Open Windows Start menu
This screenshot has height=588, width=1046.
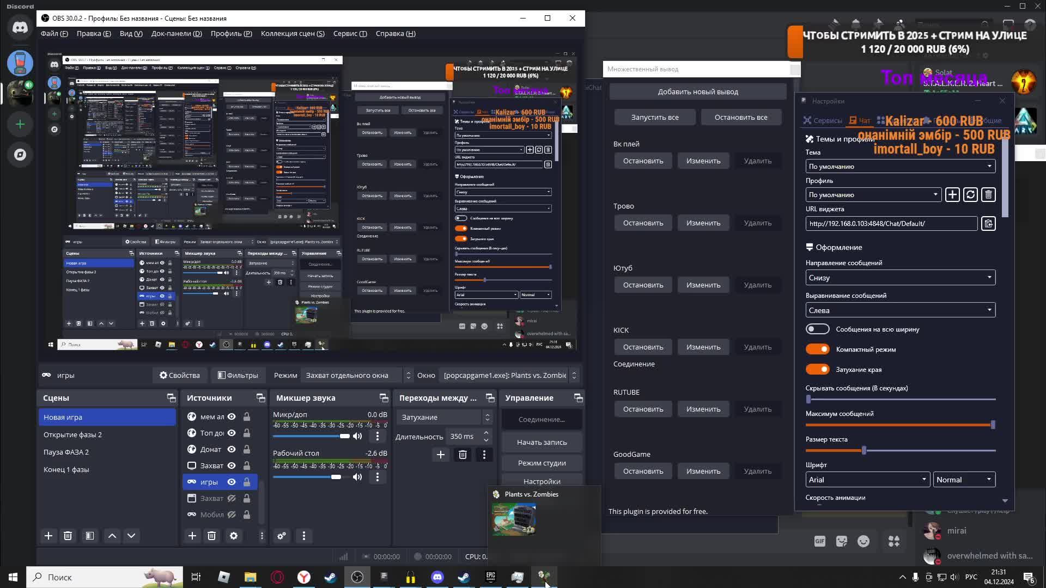pos(13,577)
